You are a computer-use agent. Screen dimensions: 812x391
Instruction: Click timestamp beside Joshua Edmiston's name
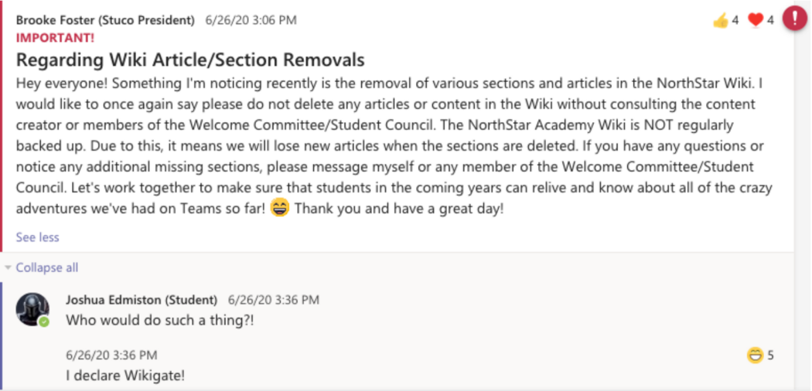273,300
